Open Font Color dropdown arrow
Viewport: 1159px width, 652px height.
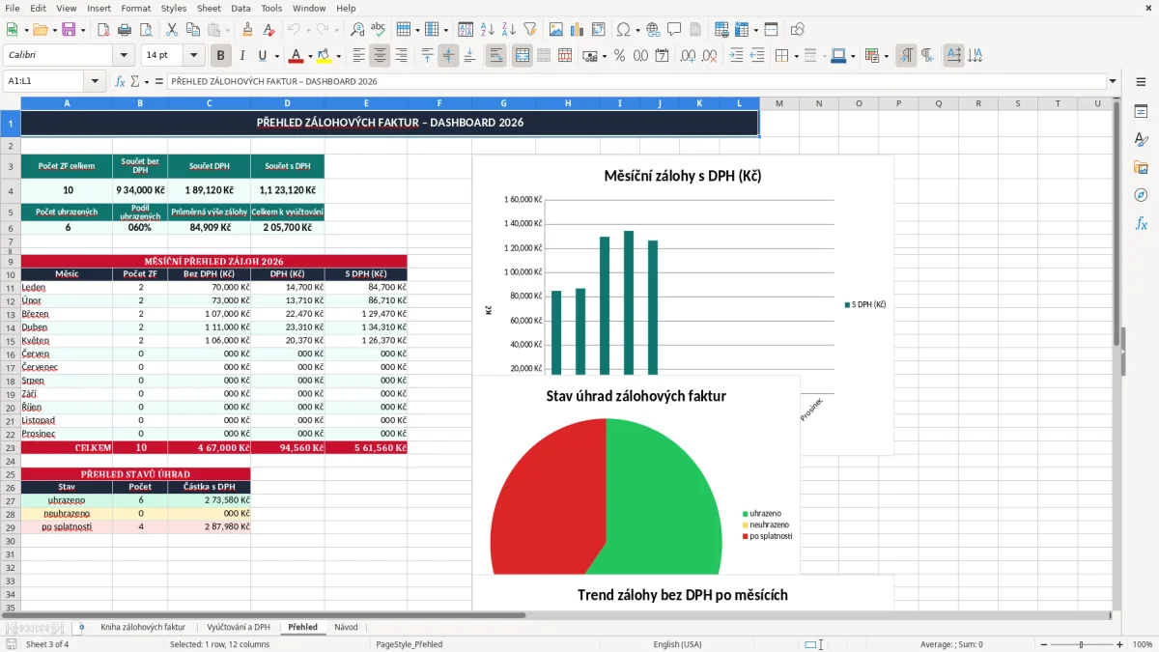tap(310, 56)
